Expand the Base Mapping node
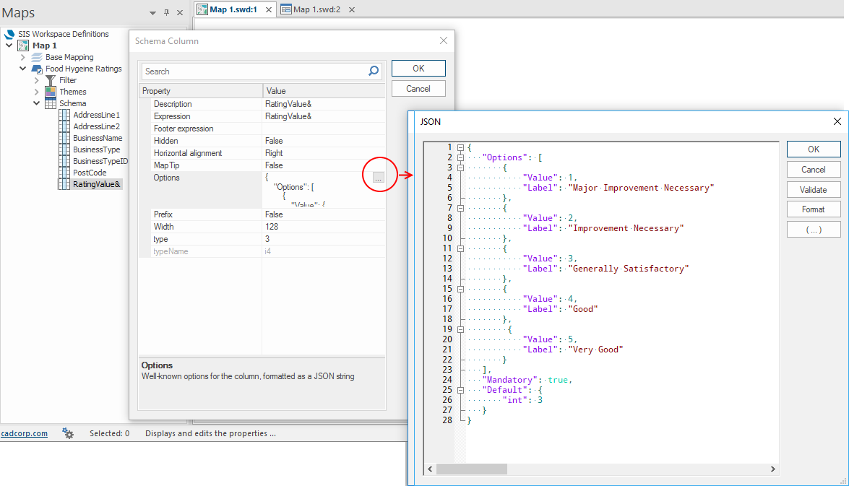The image size is (849, 486). point(22,57)
